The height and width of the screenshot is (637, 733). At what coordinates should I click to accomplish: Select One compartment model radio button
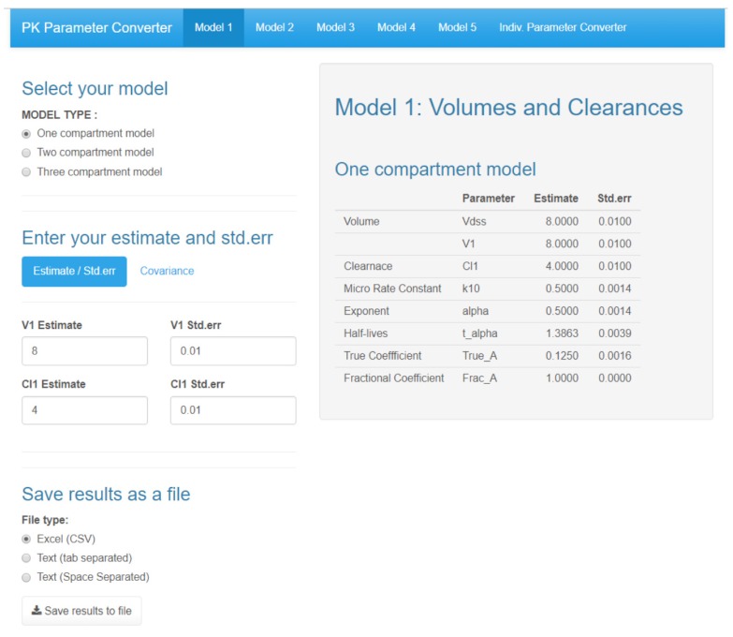coord(27,133)
